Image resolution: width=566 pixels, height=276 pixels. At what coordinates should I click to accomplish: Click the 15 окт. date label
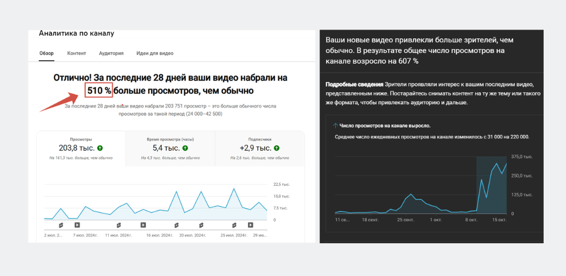[x=500, y=220]
